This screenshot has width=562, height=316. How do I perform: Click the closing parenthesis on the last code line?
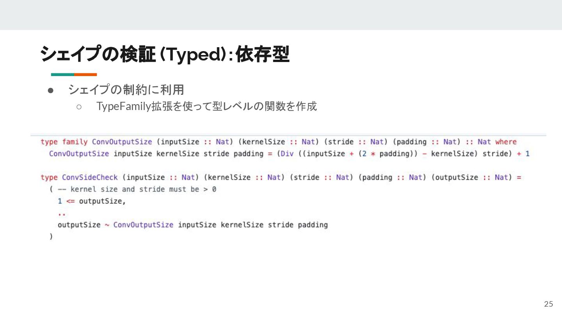[51, 236]
